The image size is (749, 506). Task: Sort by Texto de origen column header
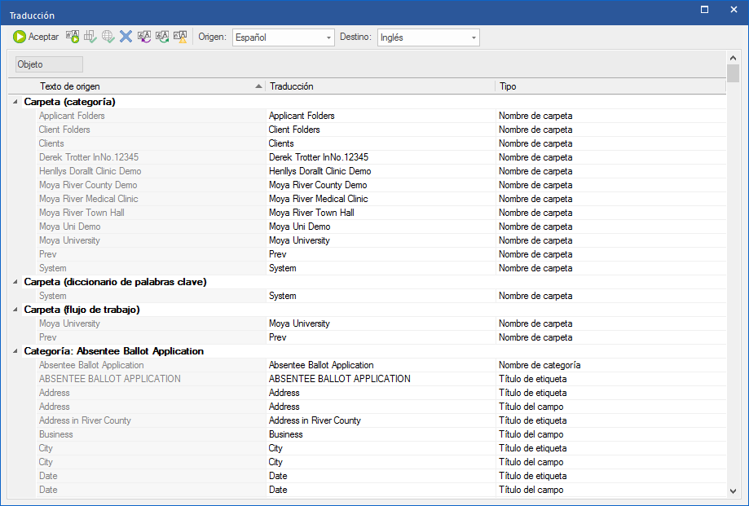pyautogui.click(x=151, y=86)
